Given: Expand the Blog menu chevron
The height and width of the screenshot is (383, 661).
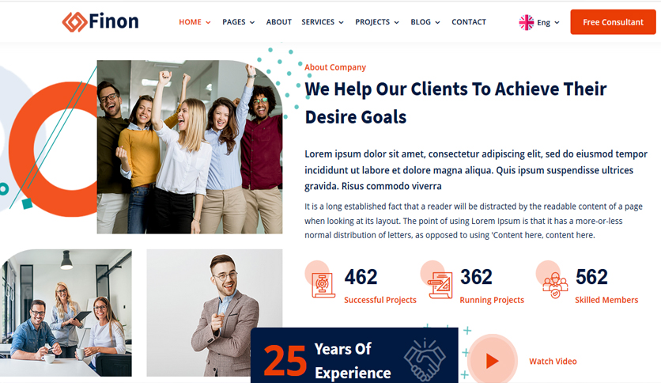Looking at the screenshot, I should [x=437, y=22].
